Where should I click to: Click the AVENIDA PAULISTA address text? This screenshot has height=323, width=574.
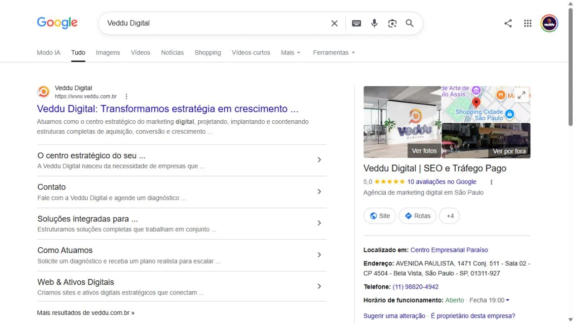(x=446, y=268)
